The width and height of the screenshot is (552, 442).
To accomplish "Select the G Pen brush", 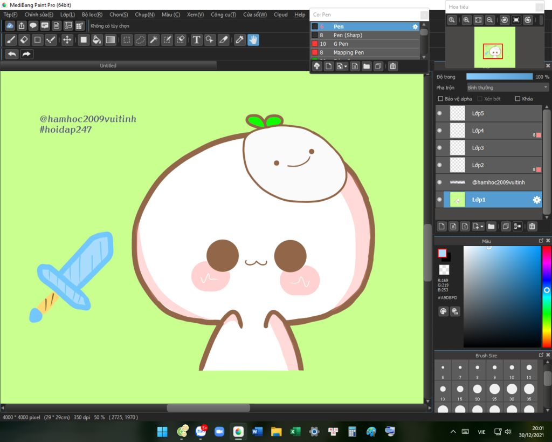I will (x=365, y=44).
